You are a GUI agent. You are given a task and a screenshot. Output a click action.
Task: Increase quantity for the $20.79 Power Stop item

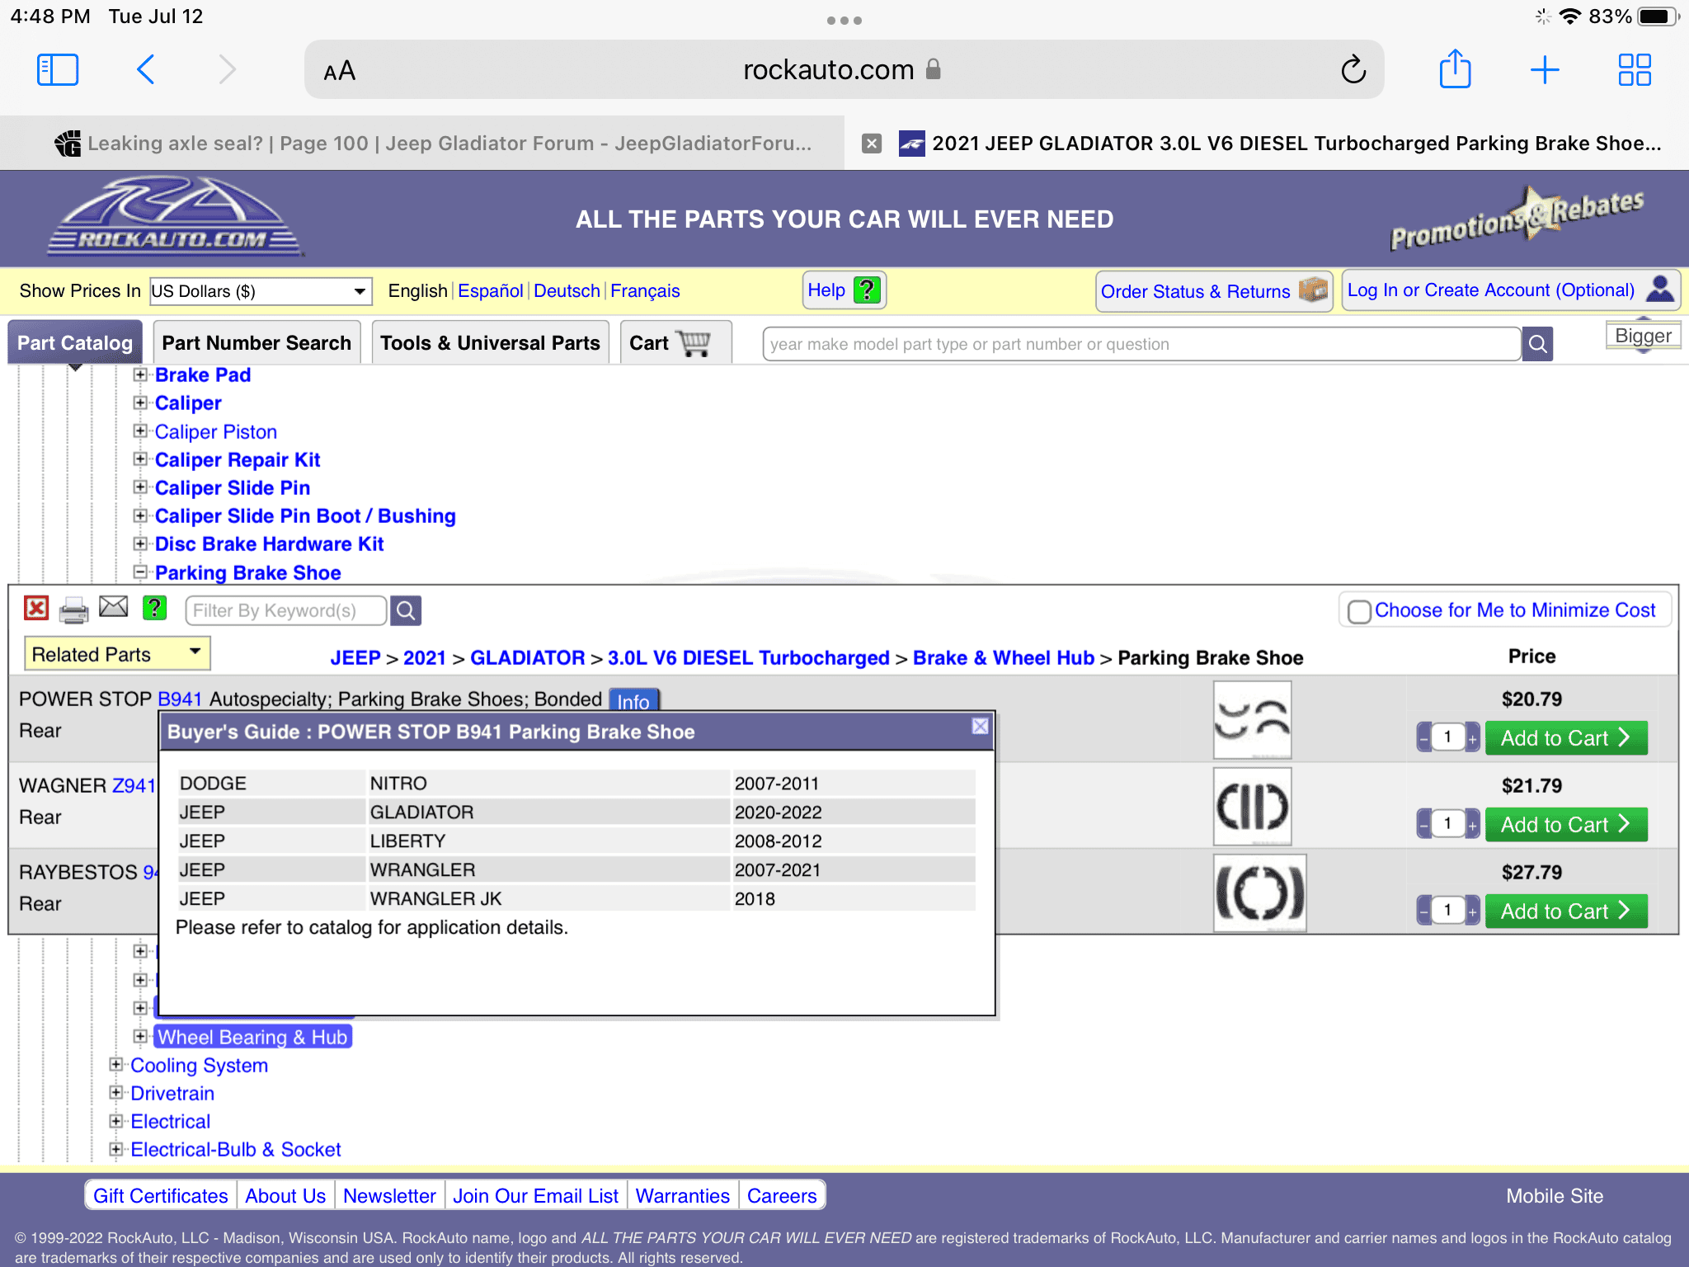click(x=1472, y=738)
